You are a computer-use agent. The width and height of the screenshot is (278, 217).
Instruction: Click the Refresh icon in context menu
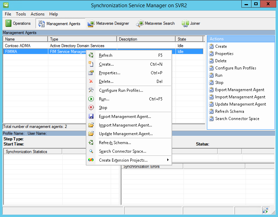91,55
